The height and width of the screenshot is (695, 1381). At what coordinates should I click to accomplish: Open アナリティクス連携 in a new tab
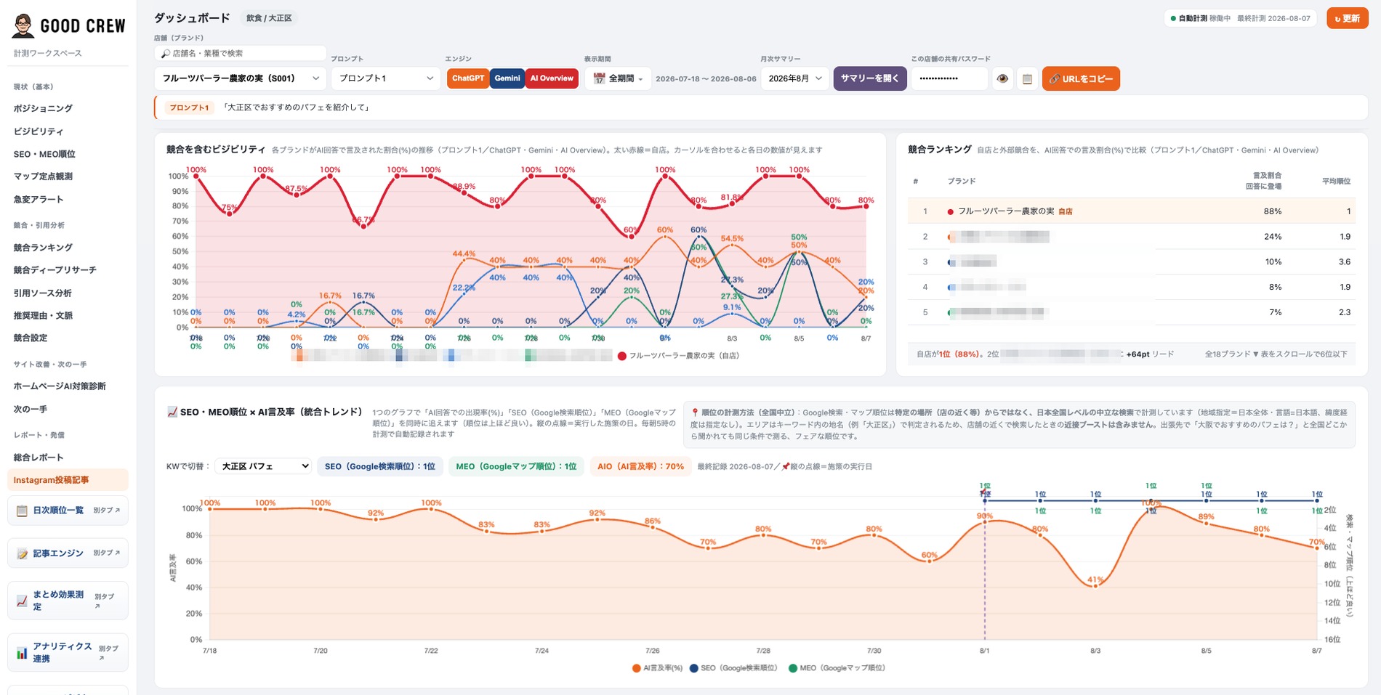(68, 652)
